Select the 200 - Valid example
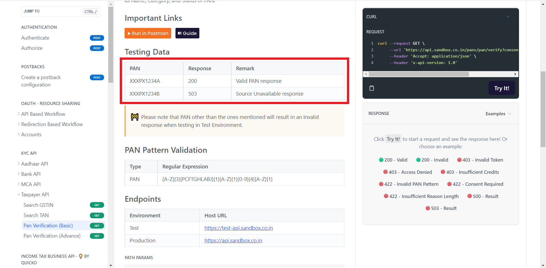546x268 pixels. pos(393,160)
